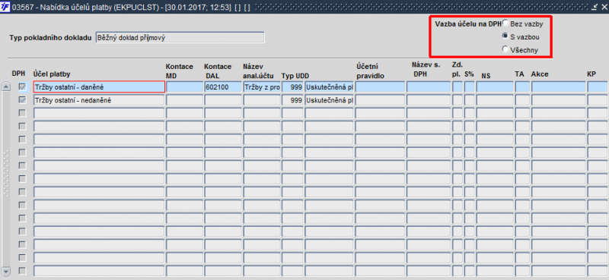The width and height of the screenshot is (609, 280).
Task: Click the 'Typ UDD' column header
Action: pyautogui.click(x=295, y=76)
